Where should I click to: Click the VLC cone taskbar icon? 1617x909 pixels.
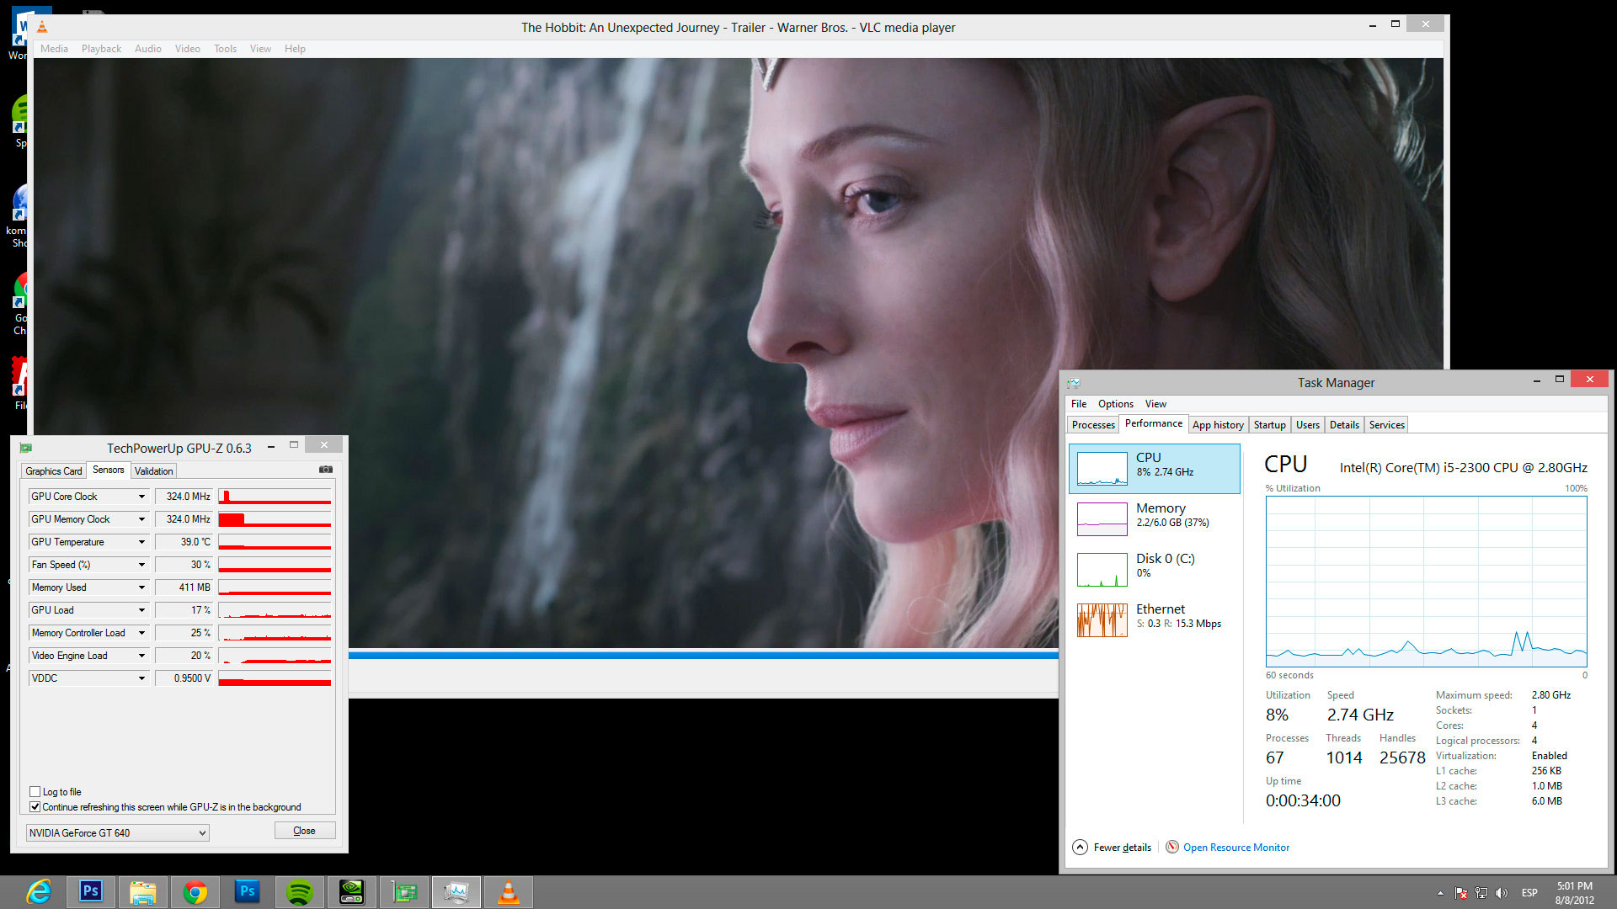pyautogui.click(x=508, y=891)
